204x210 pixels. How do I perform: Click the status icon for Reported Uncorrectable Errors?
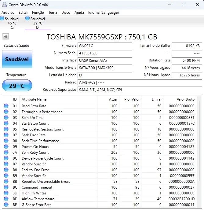click(x=6, y=181)
